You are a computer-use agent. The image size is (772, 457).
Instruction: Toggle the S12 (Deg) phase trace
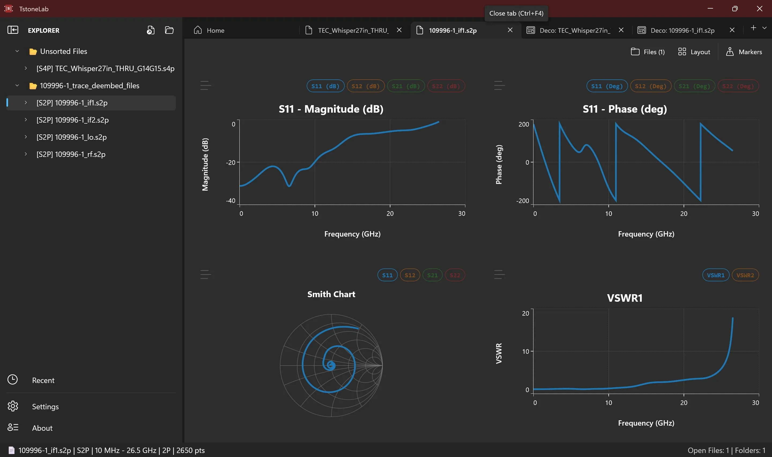[651, 86]
